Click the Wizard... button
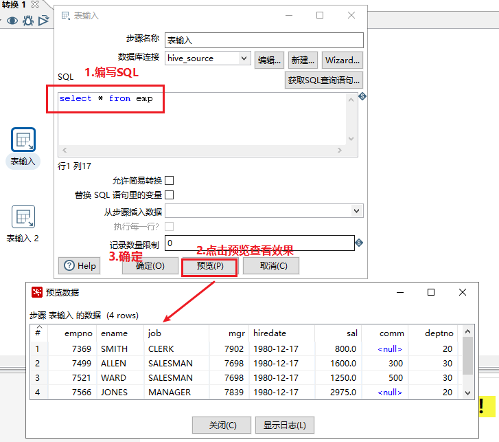Image resolution: width=499 pixels, height=442 pixels. click(342, 60)
